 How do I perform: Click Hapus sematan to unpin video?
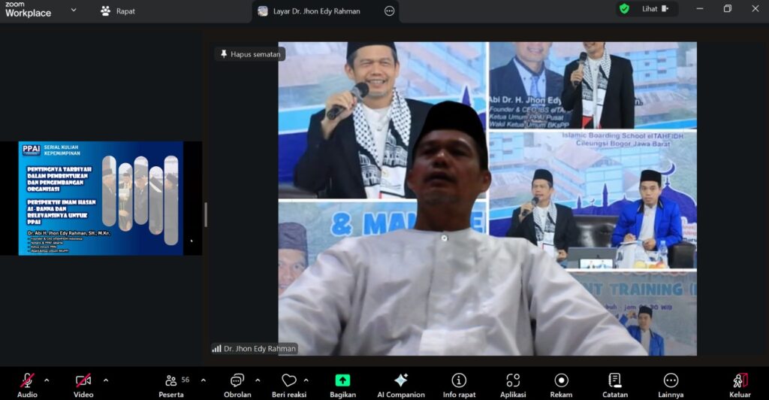coord(250,54)
